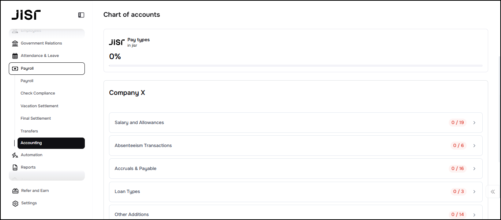The image size is (501, 220).
Task: Open Check Compliance menu item
Action: pos(38,93)
